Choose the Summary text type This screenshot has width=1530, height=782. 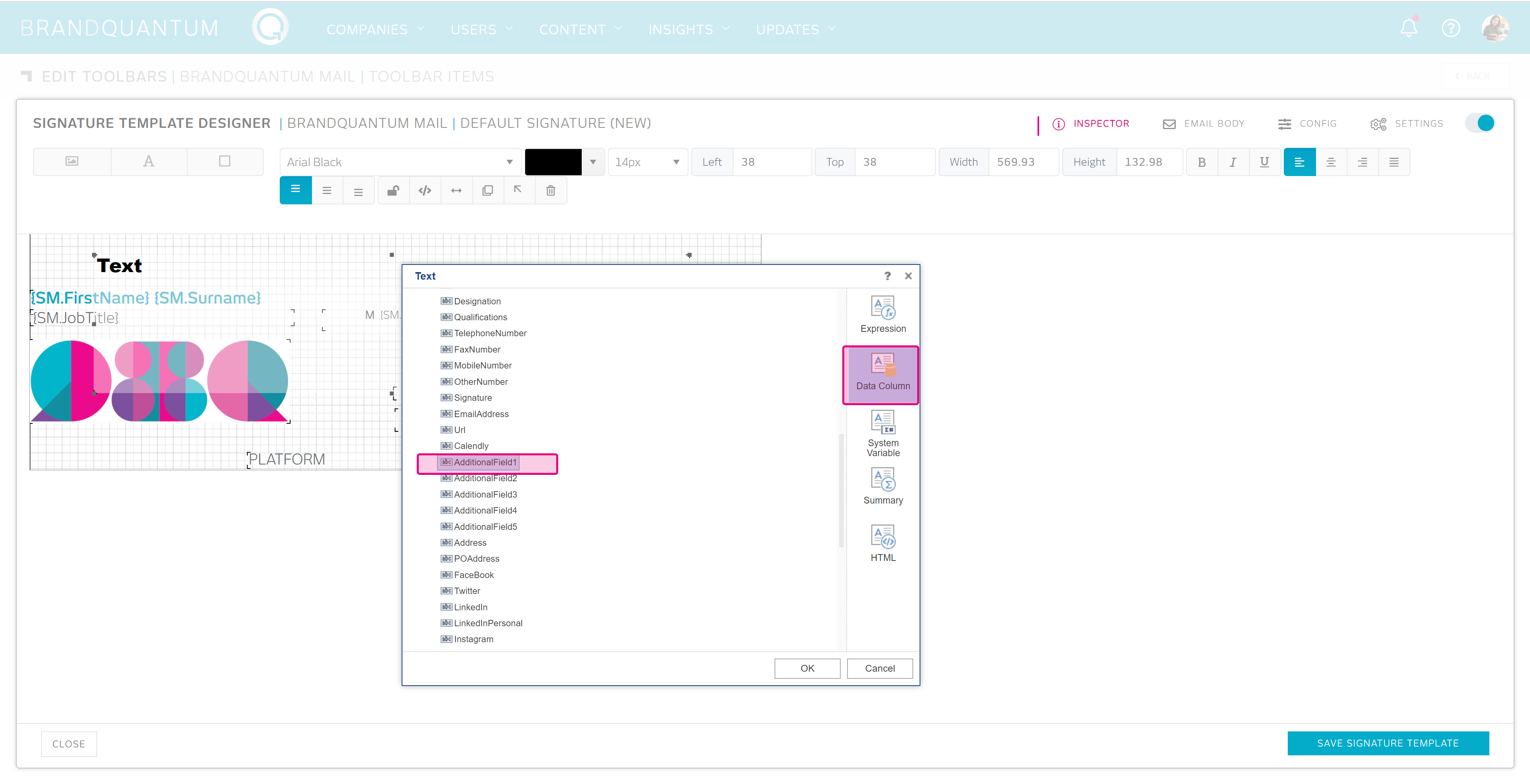tap(883, 486)
